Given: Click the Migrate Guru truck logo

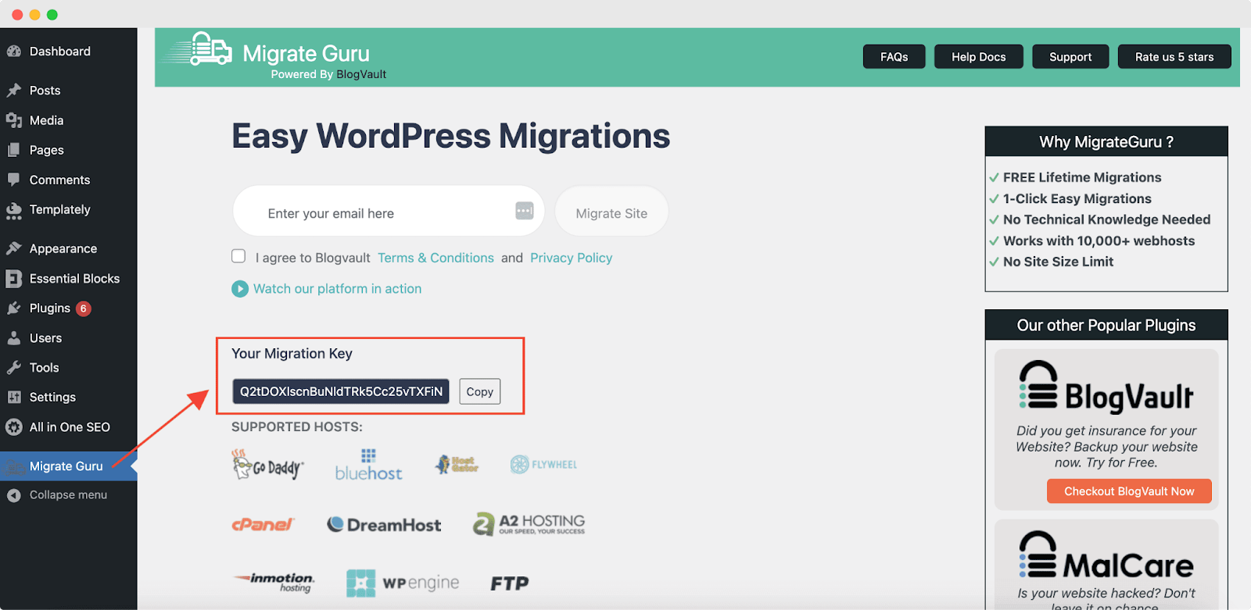Looking at the screenshot, I should coord(201,51).
